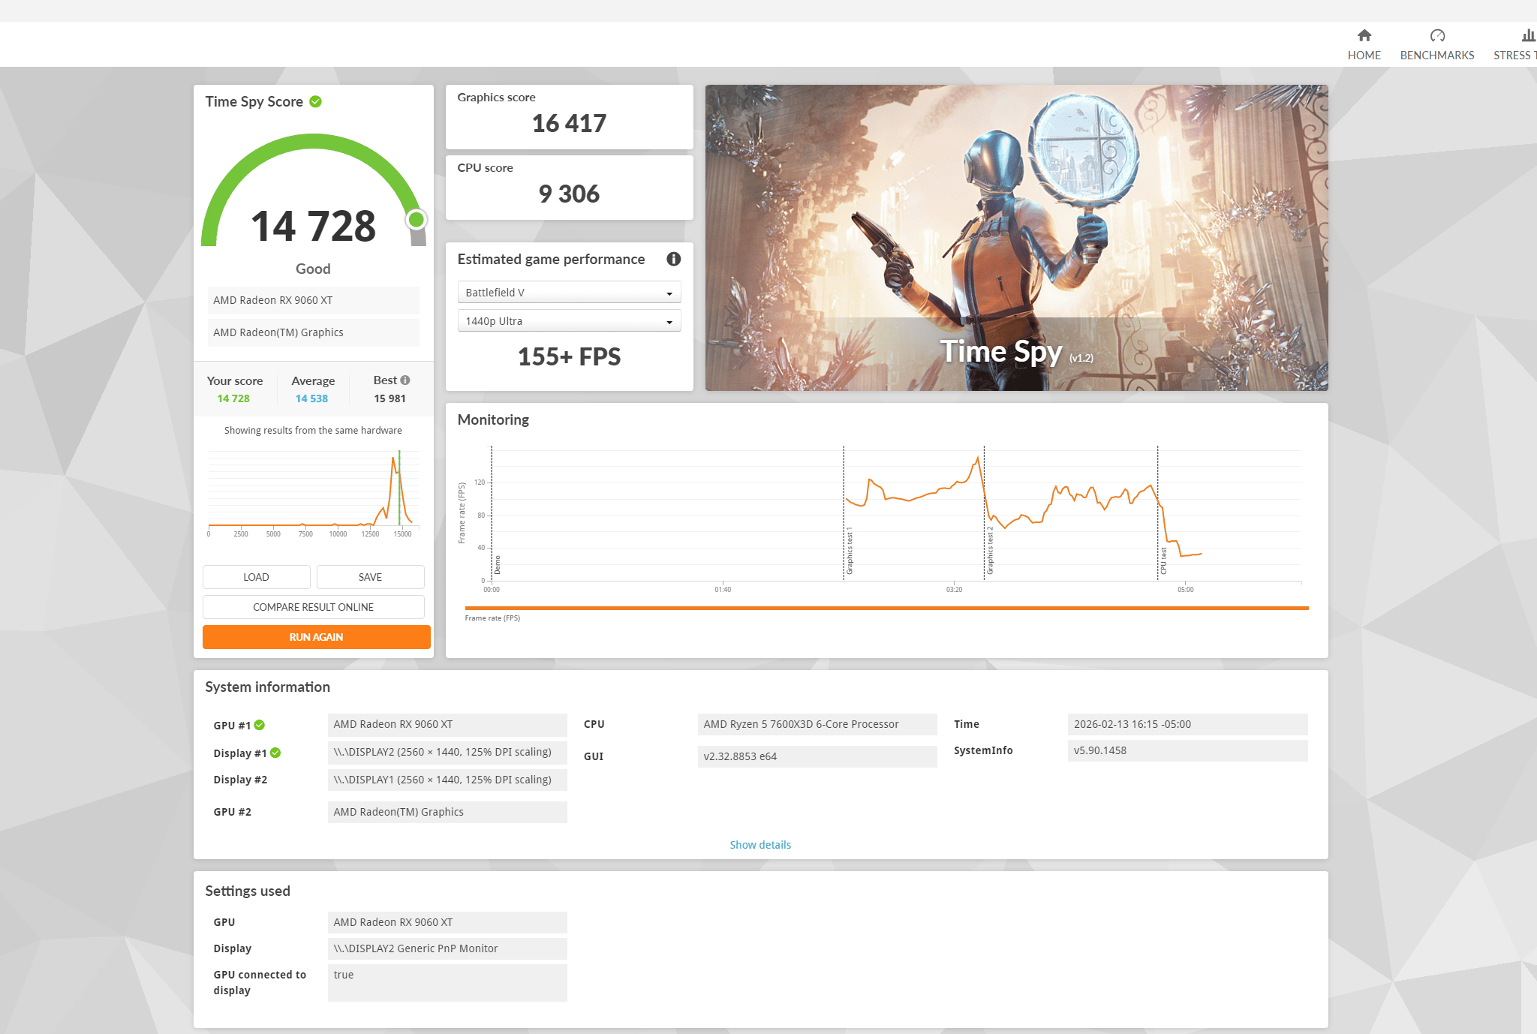Open the BENCHMARKS navigation tab
The width and height of the screenshot is (1537, 1034).
[1436, 45]
